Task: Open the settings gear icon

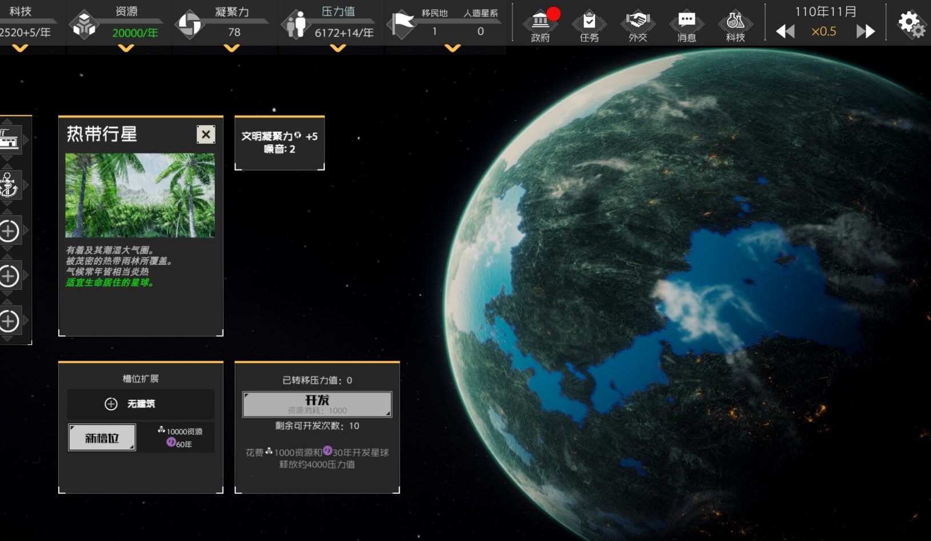Action: tap(911, 25)
